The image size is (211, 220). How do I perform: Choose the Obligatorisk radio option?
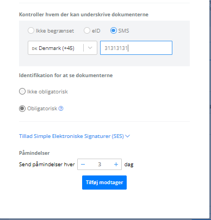pos(22,109)
